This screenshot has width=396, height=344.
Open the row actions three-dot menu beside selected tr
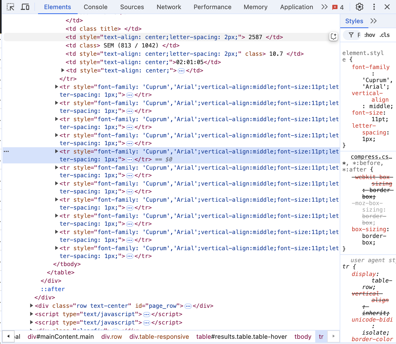pos(6,151)
